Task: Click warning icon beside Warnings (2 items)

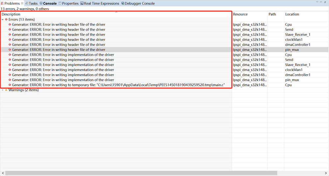Action: 6,90
